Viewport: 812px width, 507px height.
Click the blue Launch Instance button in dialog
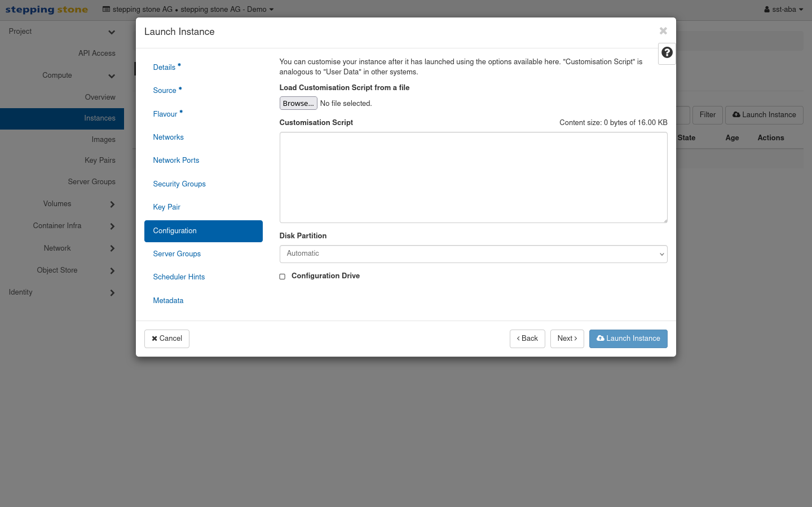628,339
